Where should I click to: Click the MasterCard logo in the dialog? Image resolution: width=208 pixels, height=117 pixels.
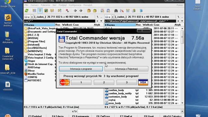point(65,82)
